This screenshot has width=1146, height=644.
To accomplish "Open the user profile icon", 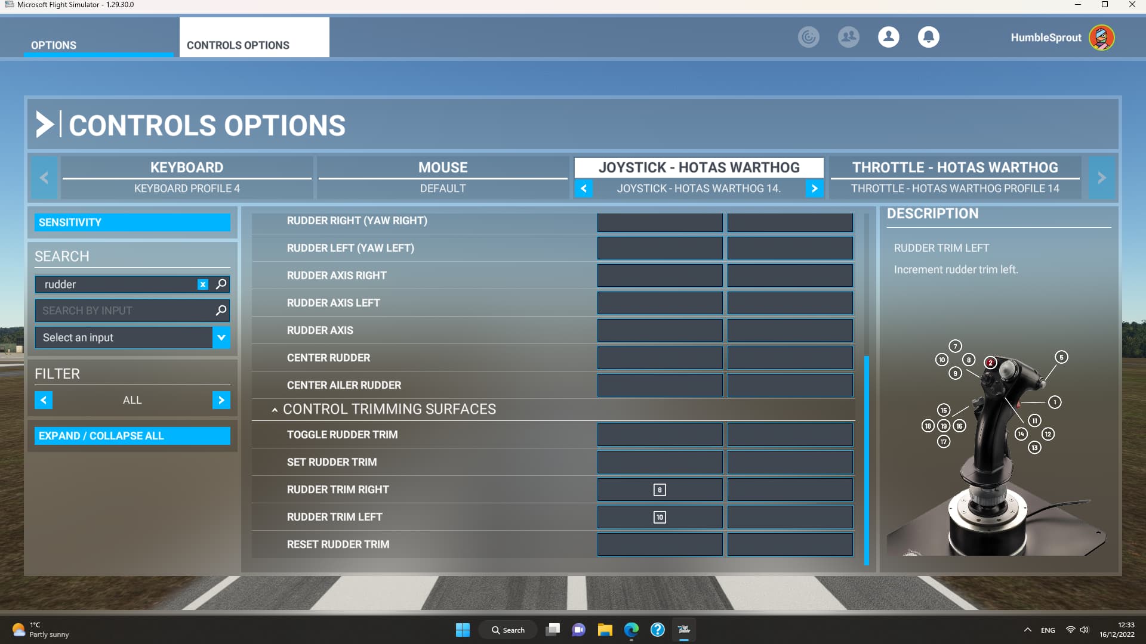I will coord(888,37).
